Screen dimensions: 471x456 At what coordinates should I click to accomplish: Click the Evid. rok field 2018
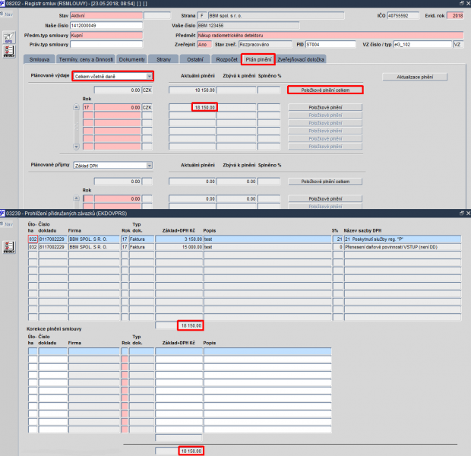coord(455,16)
